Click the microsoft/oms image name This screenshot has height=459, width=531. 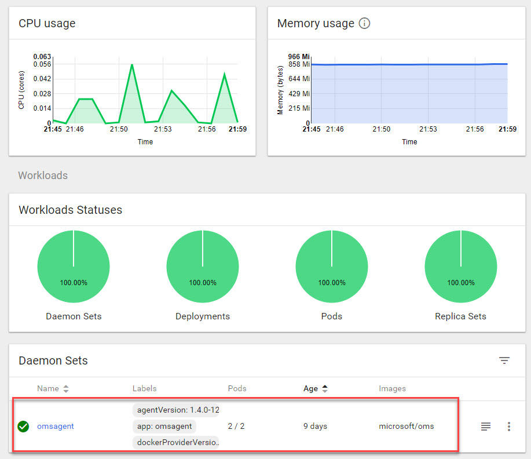[x=407, y=426]
